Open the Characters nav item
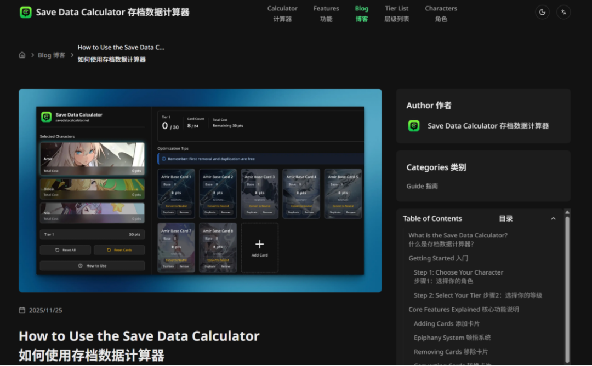This screenshot has width=592, height=366. (x=441, y=14)
